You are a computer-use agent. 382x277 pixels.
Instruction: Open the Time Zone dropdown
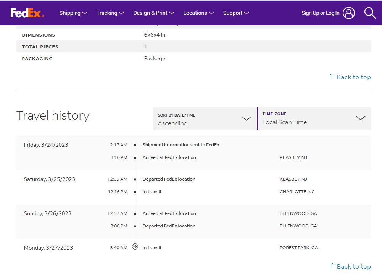pyautogui.click(x=360, y=118)
